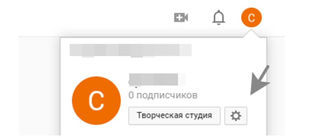Open Творческая студия
Image resolution: width=311 pixels, height=138 pixels.
[174, 116]
